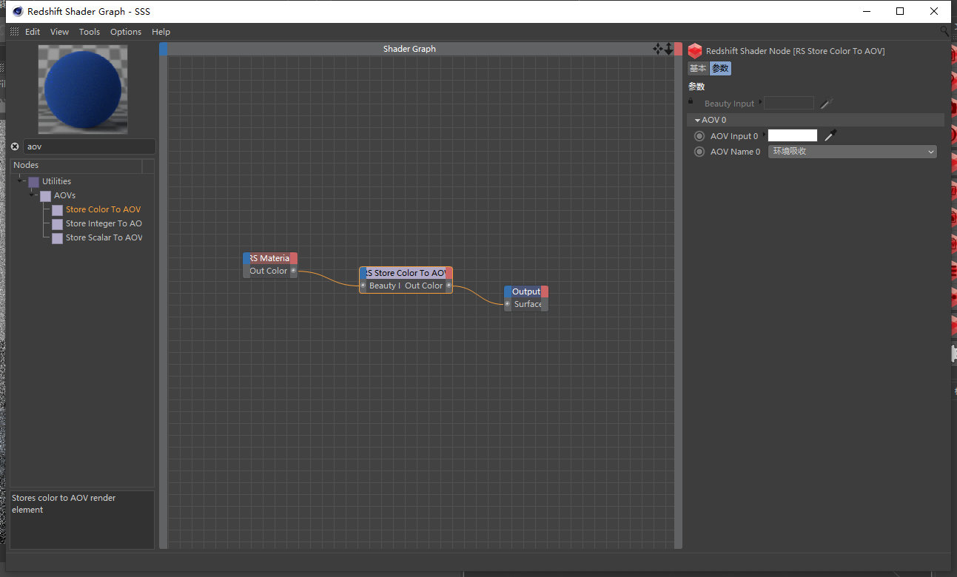The image size is (957, 577).
Task: Click the pan-view arrows icon in Shader Graph header
Action: 657,49
